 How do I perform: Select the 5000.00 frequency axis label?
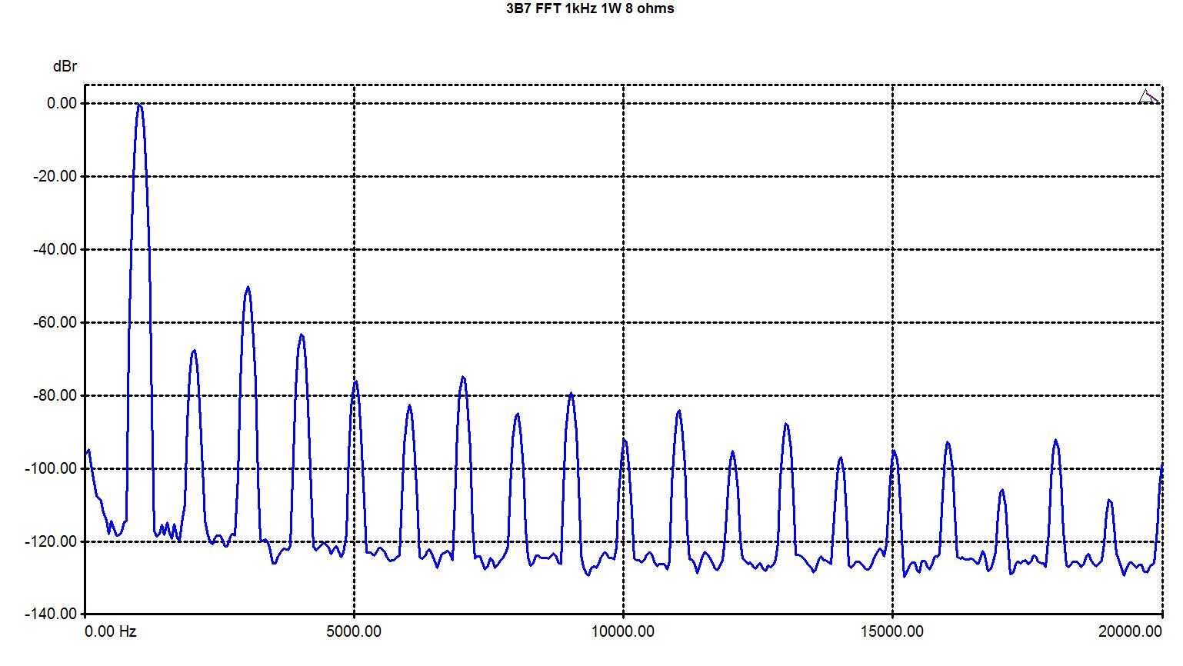pyautogui.click(x=354, y=631)
